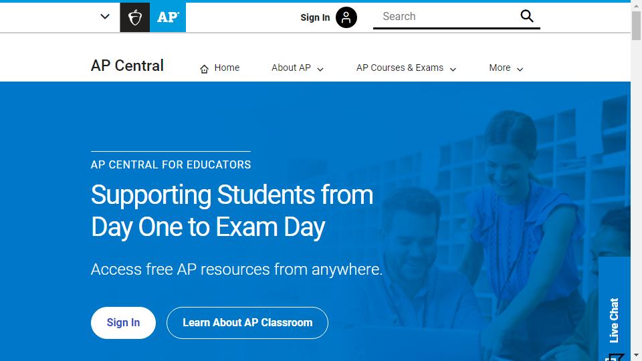Click the scrollbar down arrow
The width and height of the screenshot is (642, 361).
pyautogui.click(x=636, y=356)
